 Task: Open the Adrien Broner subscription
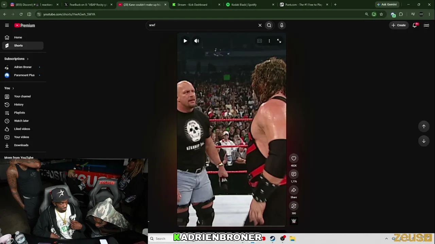tap(23, 67)
